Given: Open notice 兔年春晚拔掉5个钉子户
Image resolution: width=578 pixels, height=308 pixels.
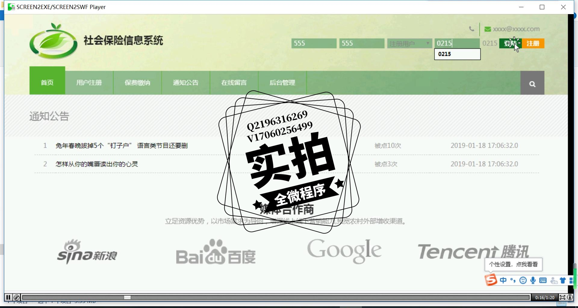Looking at the screenshot, I should click(122, 146).
